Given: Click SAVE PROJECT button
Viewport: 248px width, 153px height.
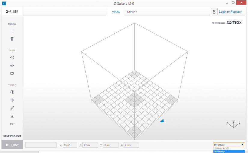Looking at the screenshot, I should point(12,136).
